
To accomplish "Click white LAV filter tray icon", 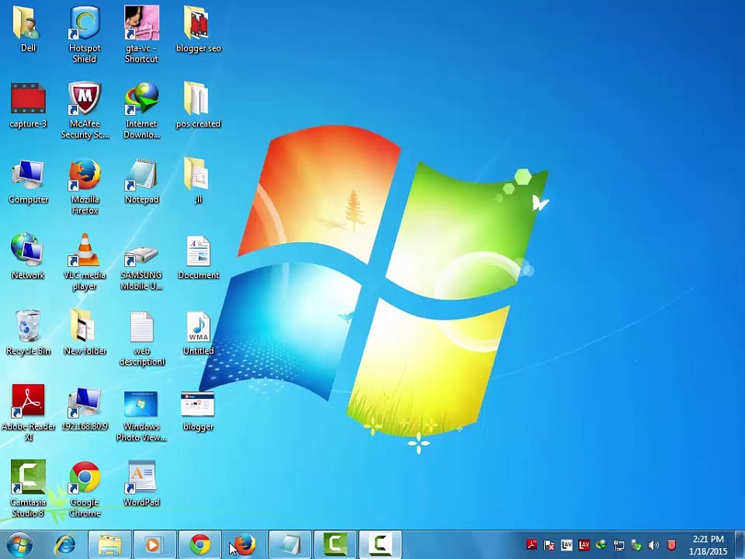I will click(x=567, y=545).
